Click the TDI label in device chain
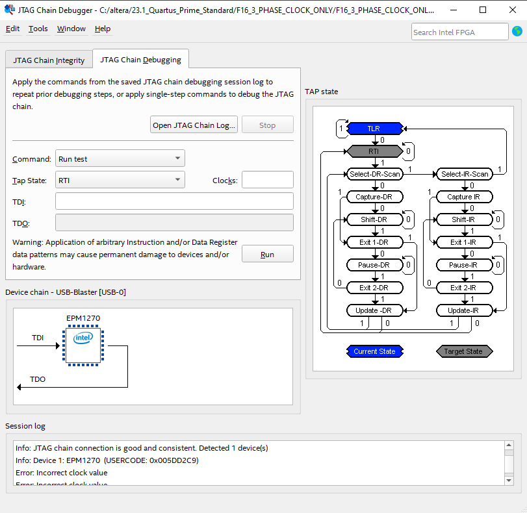 [38, 338]
